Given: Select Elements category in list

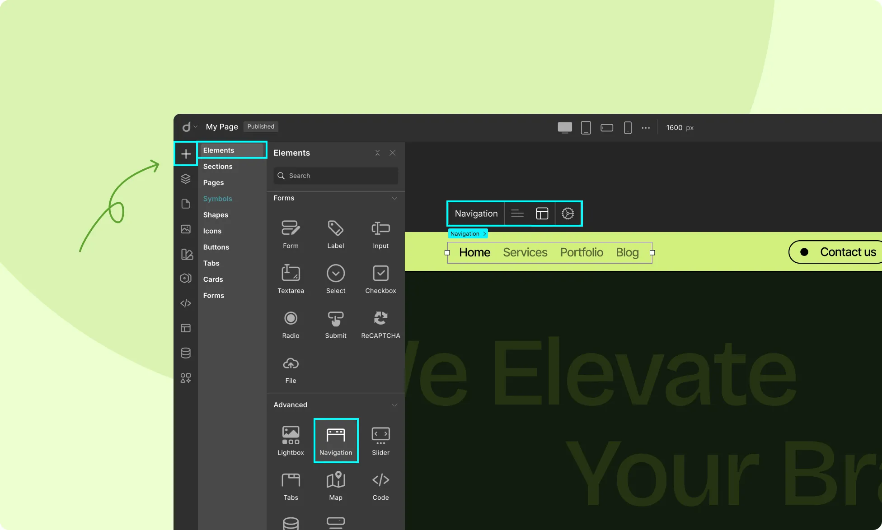Looking at the screenshot, I should point(232,150).
